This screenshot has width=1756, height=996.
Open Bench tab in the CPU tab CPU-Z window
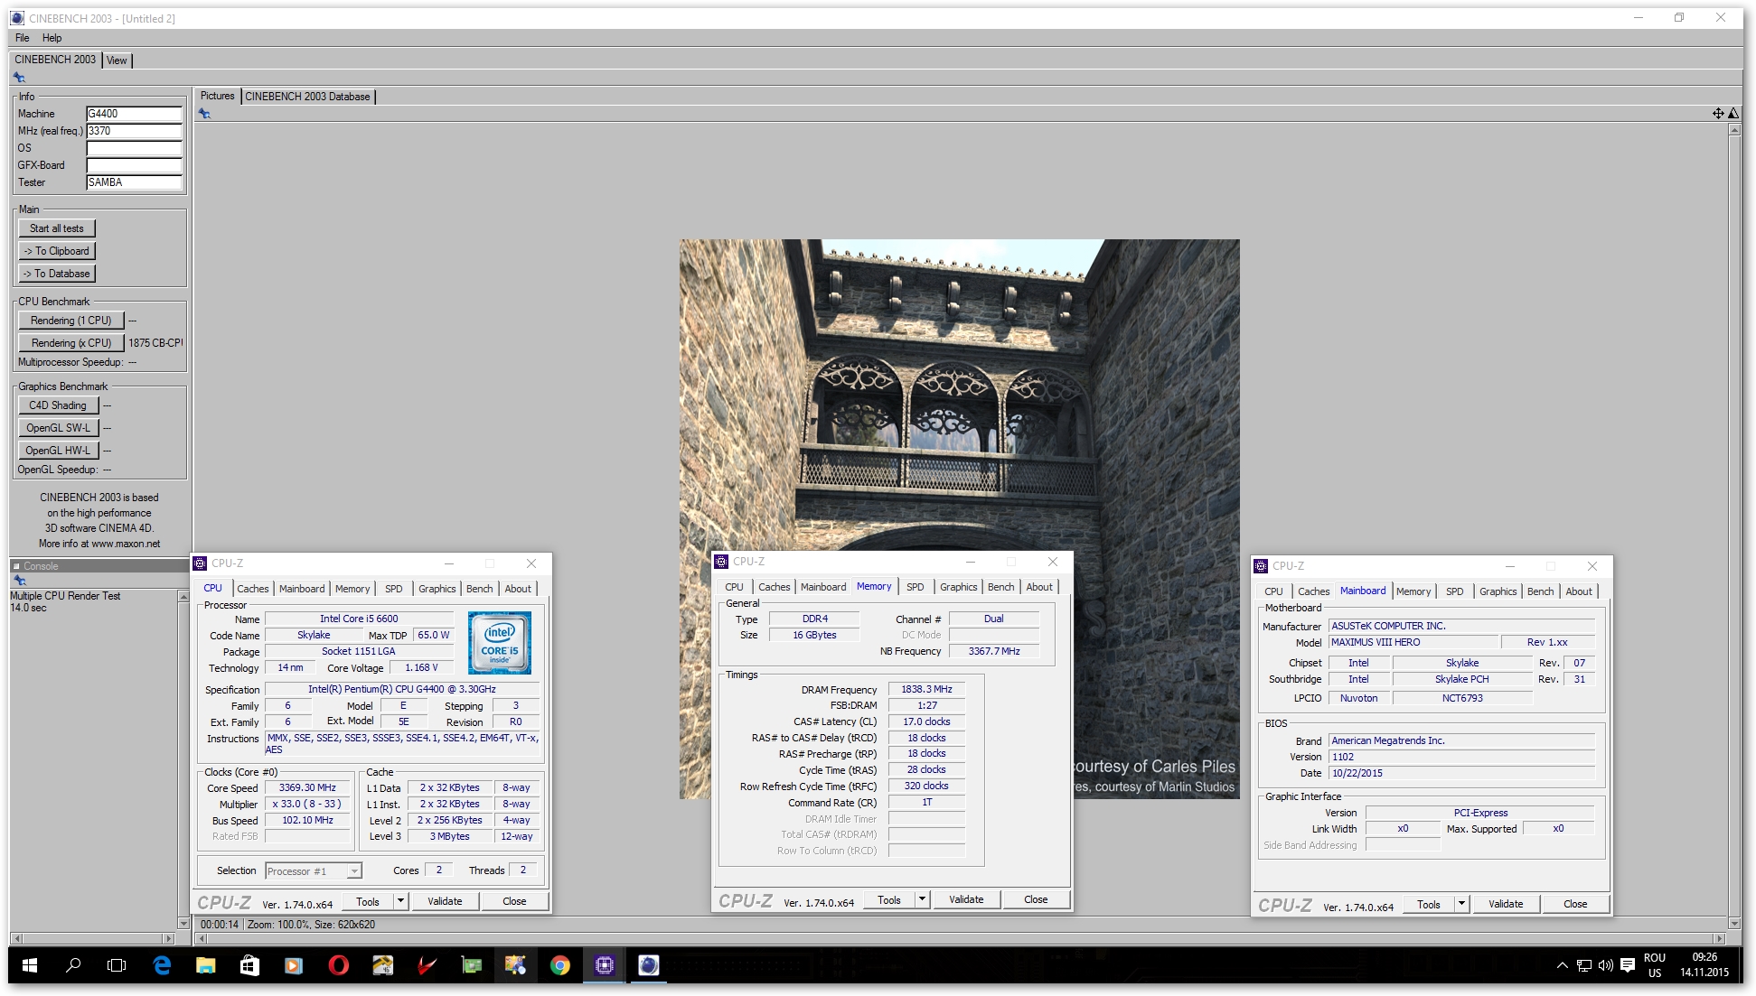pyautogui.click(x=480, y=589)
